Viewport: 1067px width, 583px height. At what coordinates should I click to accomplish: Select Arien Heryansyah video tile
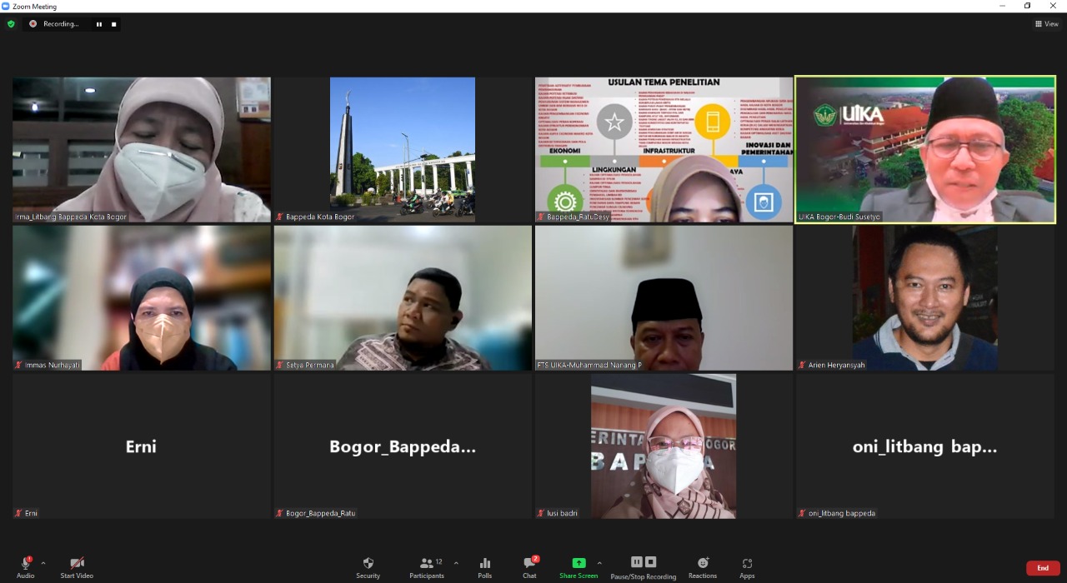925,298
